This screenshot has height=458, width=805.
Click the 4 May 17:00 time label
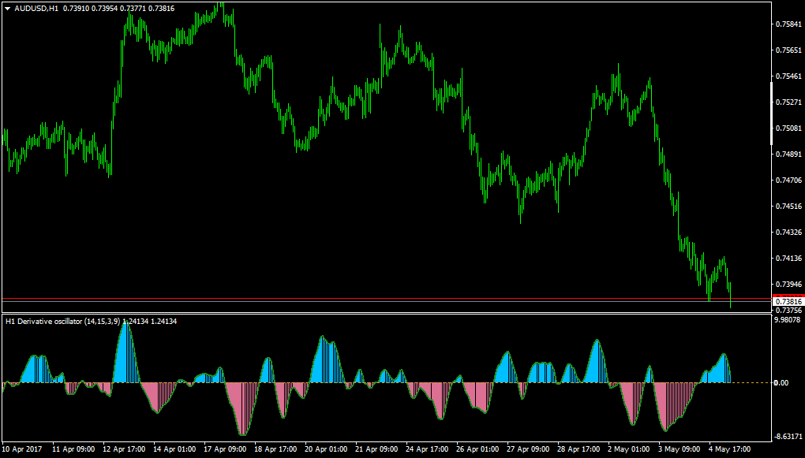pyautogui.click(x=729, y=449)
